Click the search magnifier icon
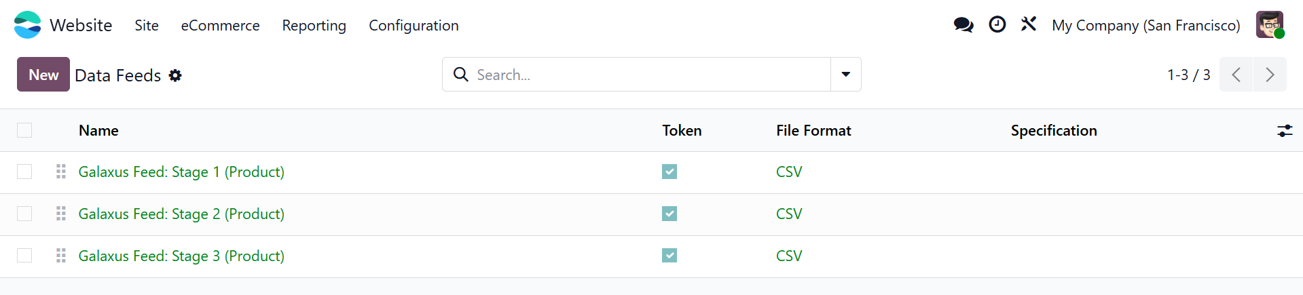Image resolution: width=1303 pixels, height=295 pixels. tap(461, 75)
